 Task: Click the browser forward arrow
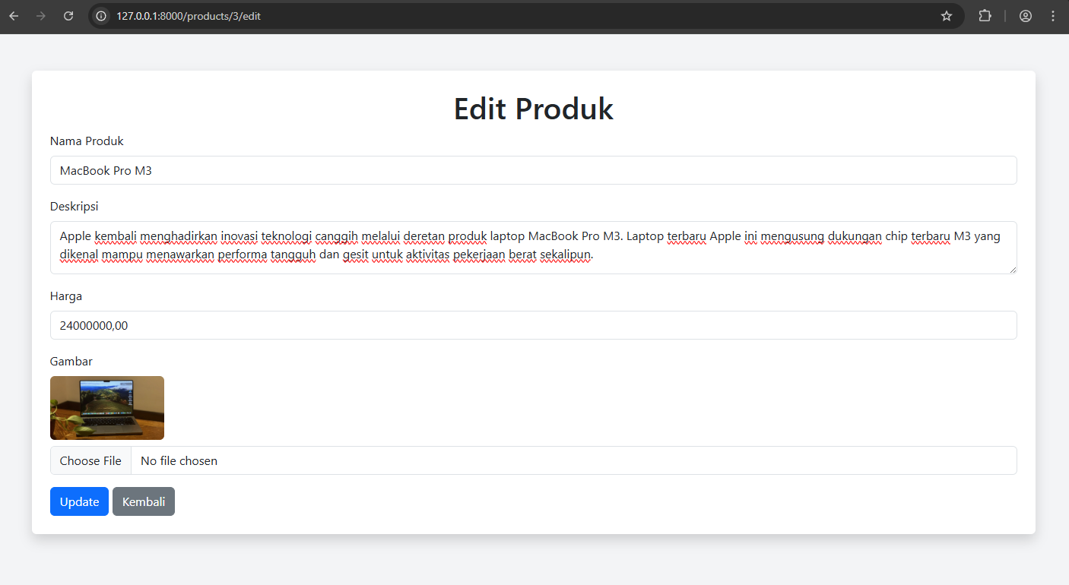pos(41,16)
